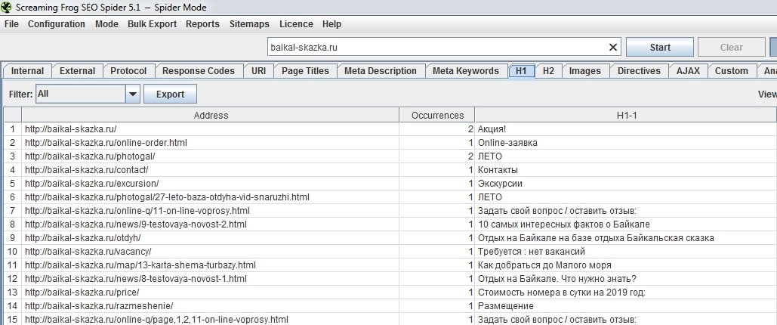
Task: Select the /vacancy/ address row
Action: pyautogui.click(x=211, y=252)
